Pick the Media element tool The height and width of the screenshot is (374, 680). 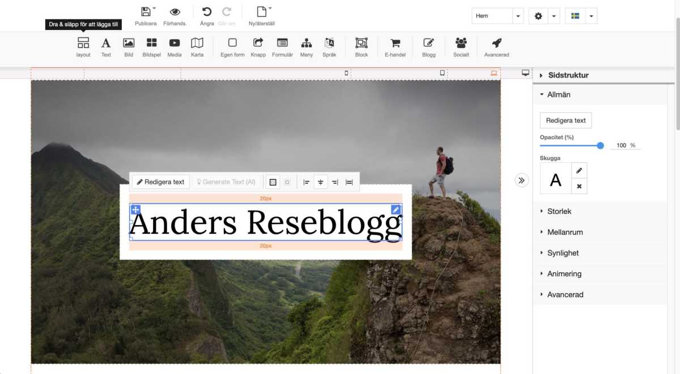pos(175,47)
